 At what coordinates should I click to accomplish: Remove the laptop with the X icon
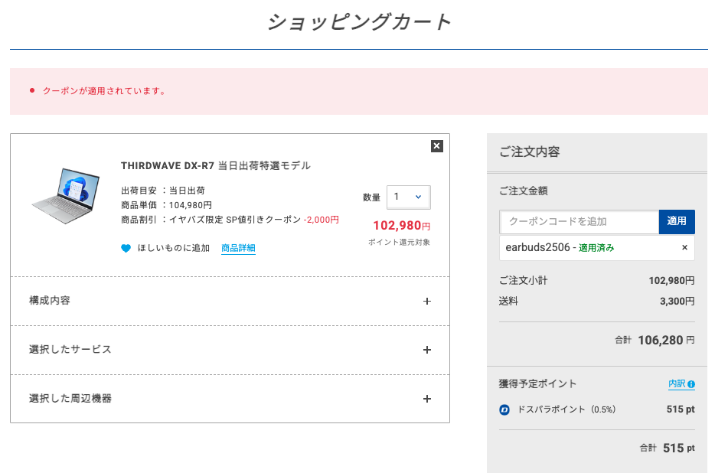[x=436, y=146]
